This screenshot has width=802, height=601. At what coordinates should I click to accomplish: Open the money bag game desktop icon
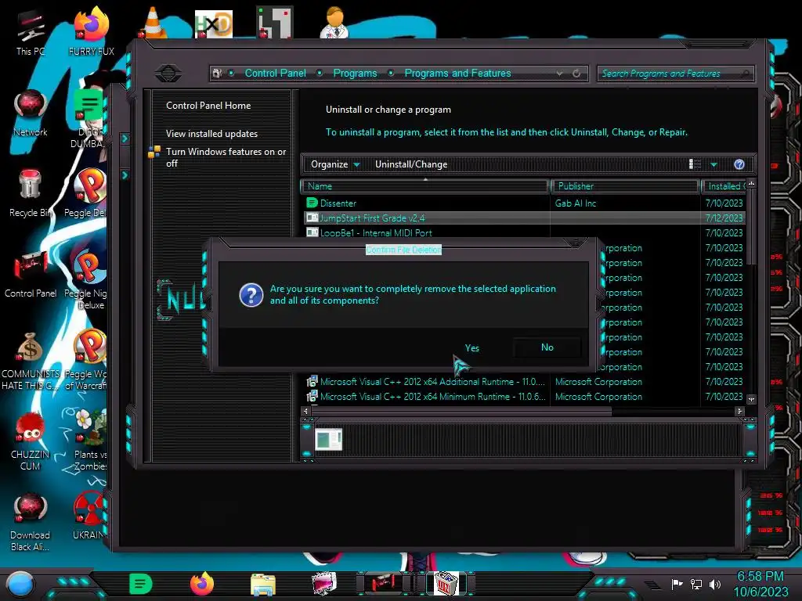click(31, 360)
